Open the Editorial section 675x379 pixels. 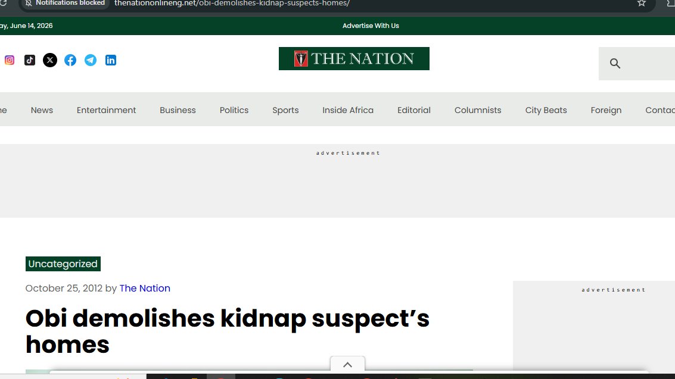tap(413, 110)
